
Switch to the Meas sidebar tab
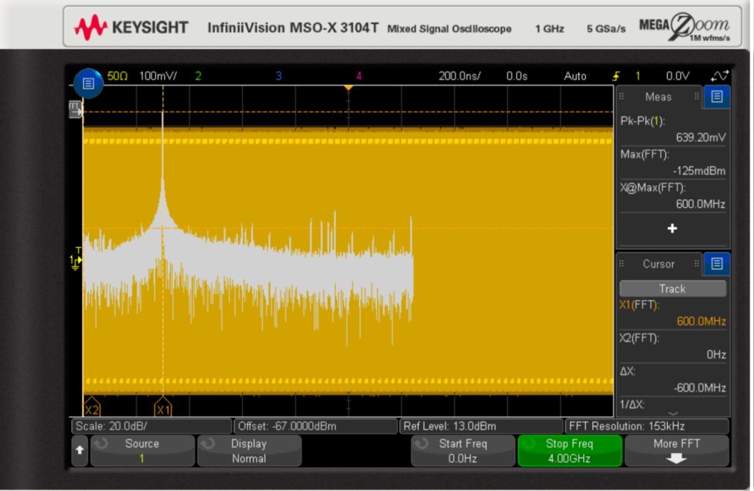[x=658, y=96]
